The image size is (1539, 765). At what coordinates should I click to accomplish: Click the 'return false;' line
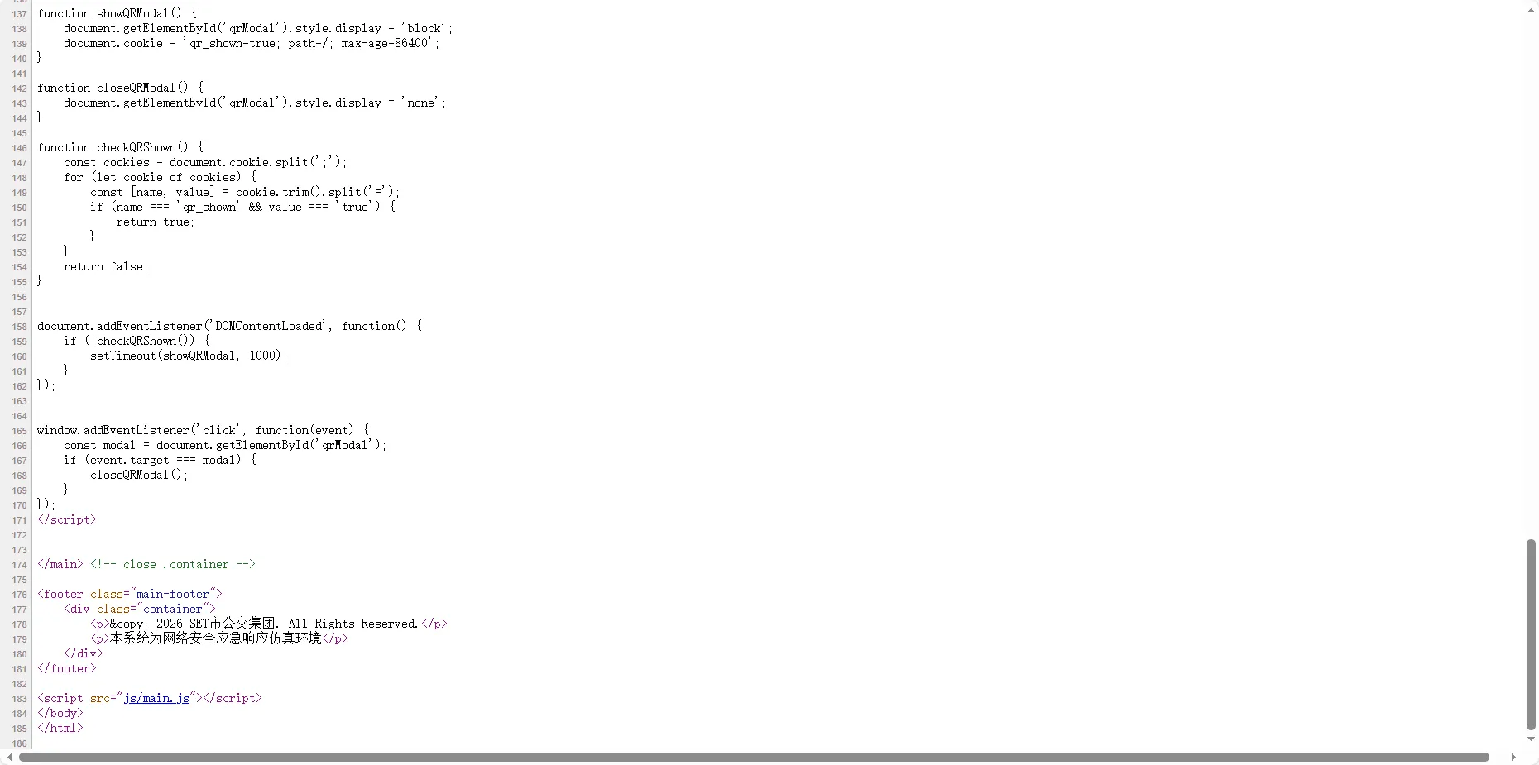pyautogui.click(x=106, y=266)
